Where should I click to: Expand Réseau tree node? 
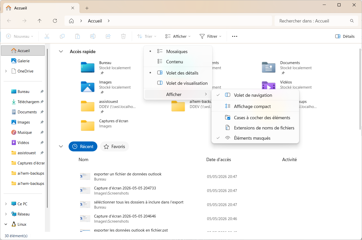click(6, 214)
